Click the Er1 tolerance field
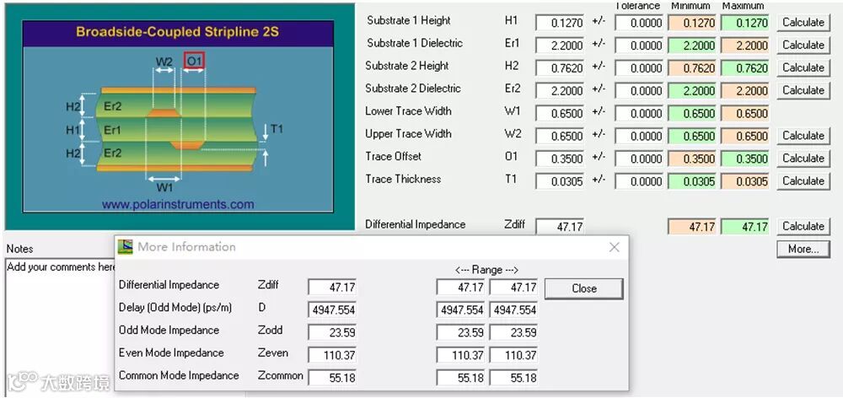This screenshot has height=398, width=843. [x=639, y=46]
